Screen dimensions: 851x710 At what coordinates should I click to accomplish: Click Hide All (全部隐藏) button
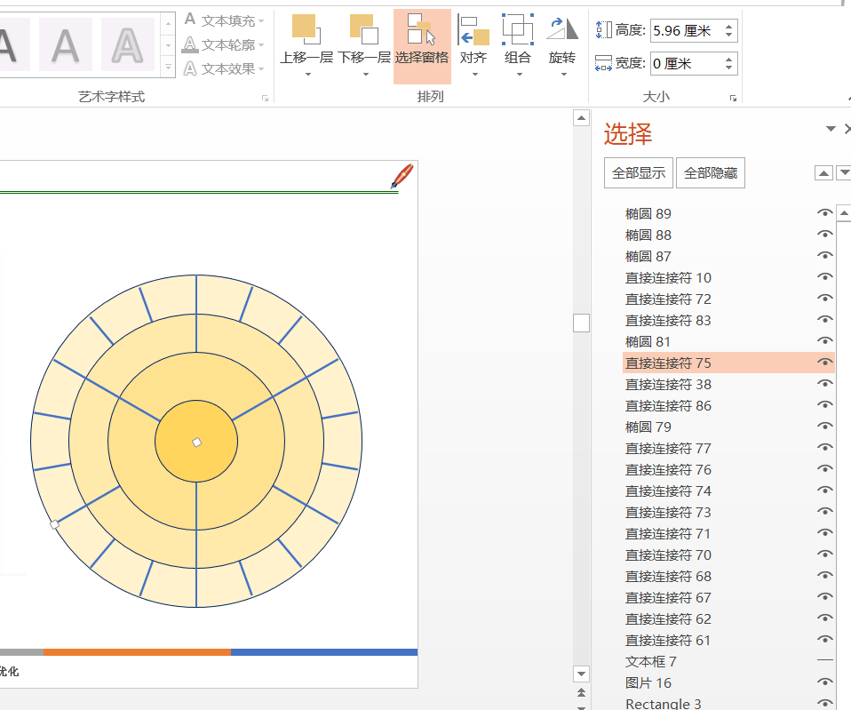711,173
